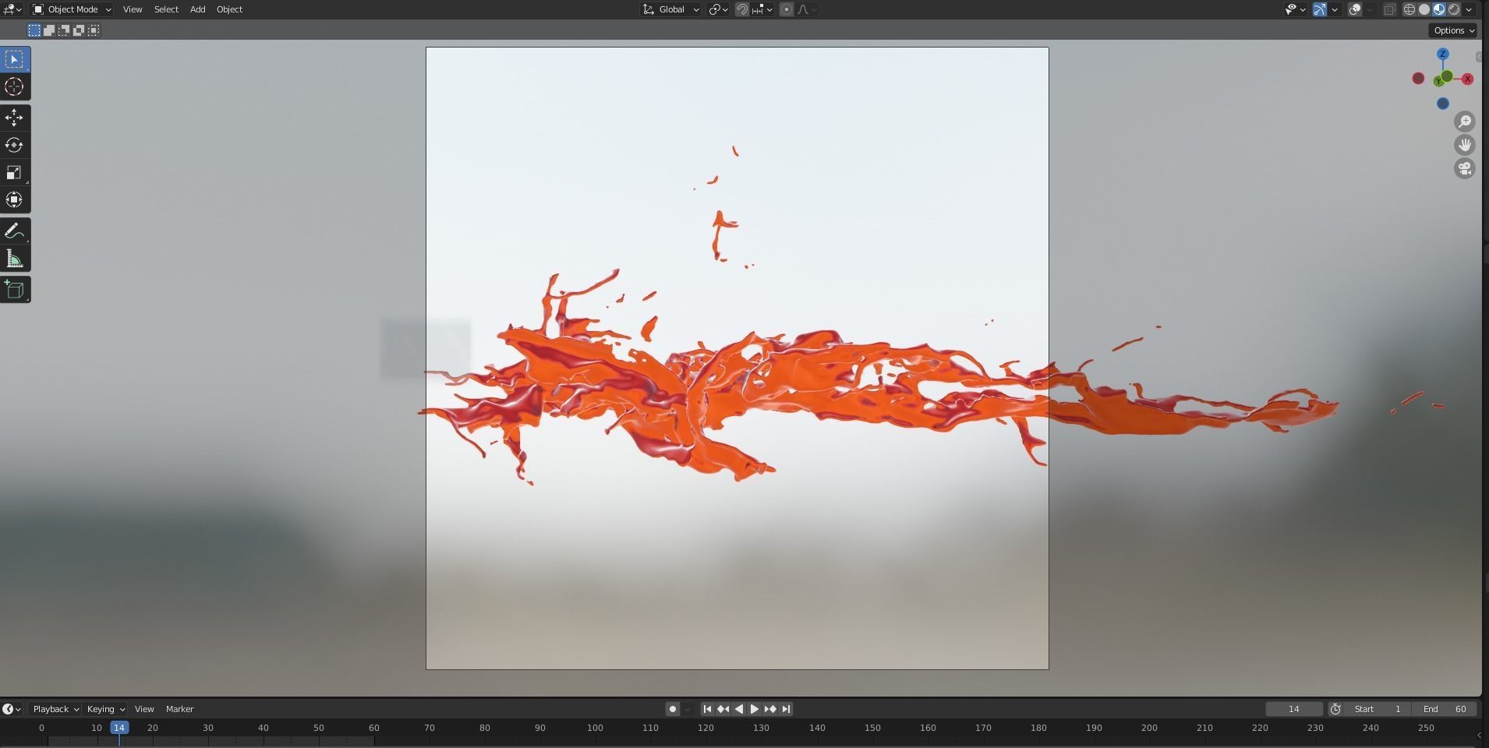This screenshot has width=1489, height=748.
Task: Toggle proportional editing in header
Action: point(787,9)
